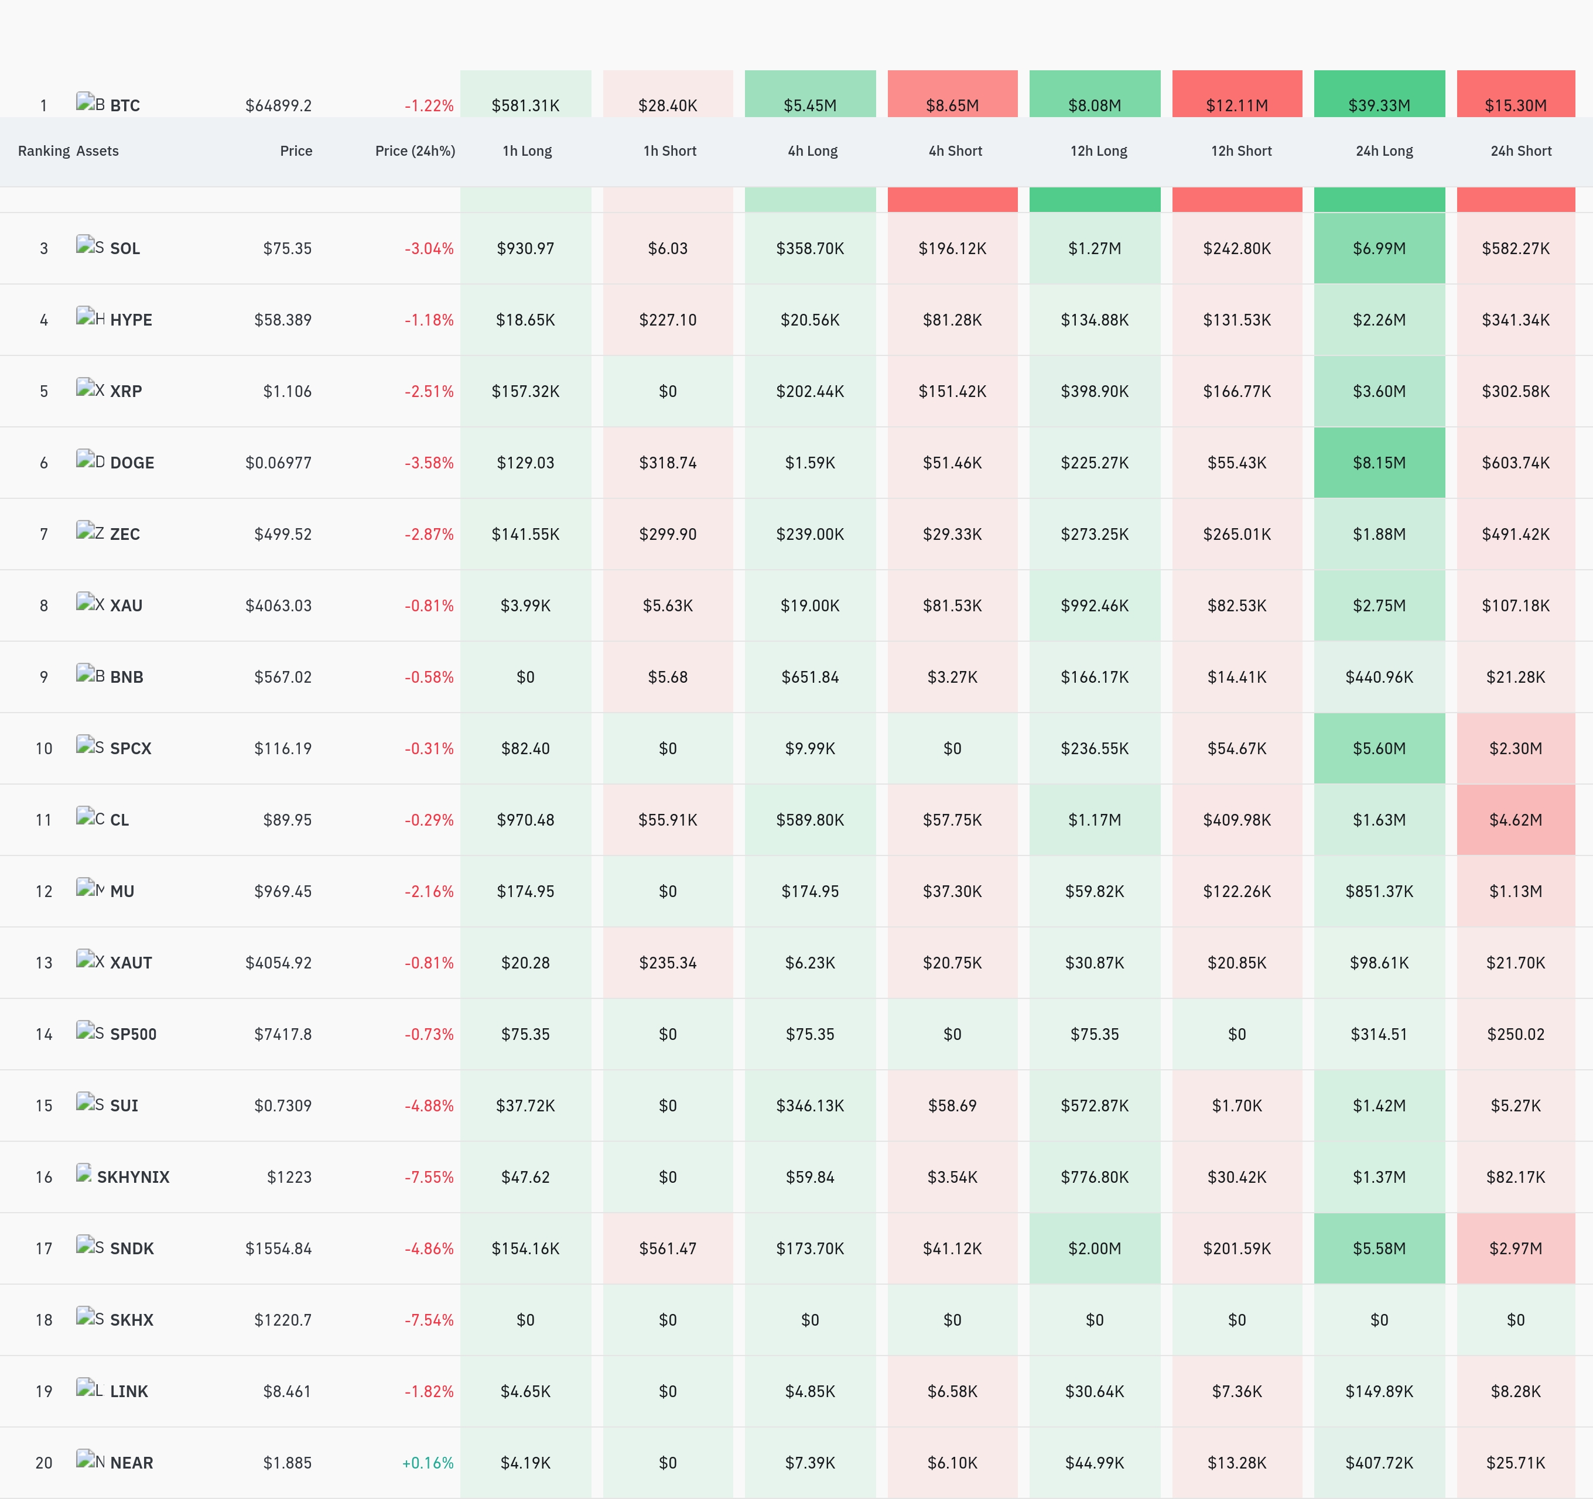Image resolution: width=1593 pixels, height=1499 pixels.
Task: Click CL's $4.62M 24h Short cell
Action: (1515, 820)
